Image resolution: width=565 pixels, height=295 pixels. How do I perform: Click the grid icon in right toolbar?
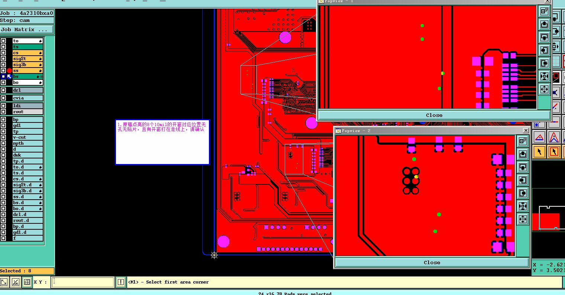tap(556, 61)
